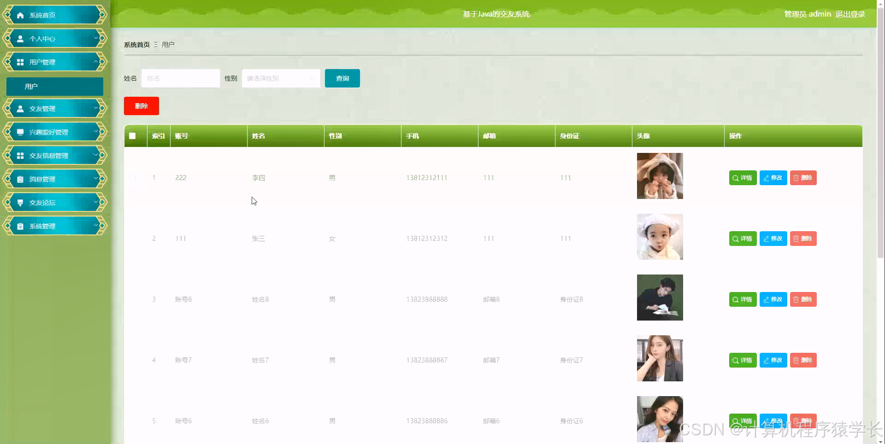
Task: Expand the 交友信息管理 menu chevron
Action: [x=96, y=155]
